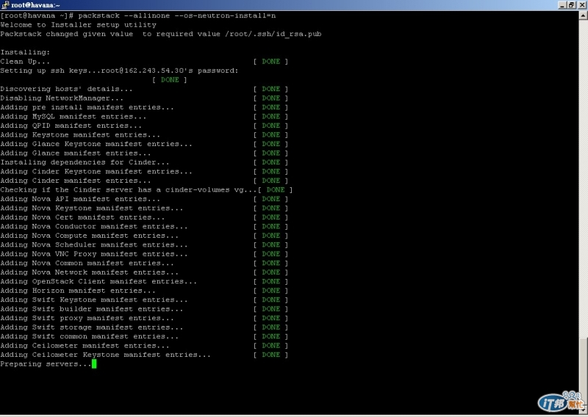
Task: Click the green terminal cursor block
Action: [x=94, y=364]
